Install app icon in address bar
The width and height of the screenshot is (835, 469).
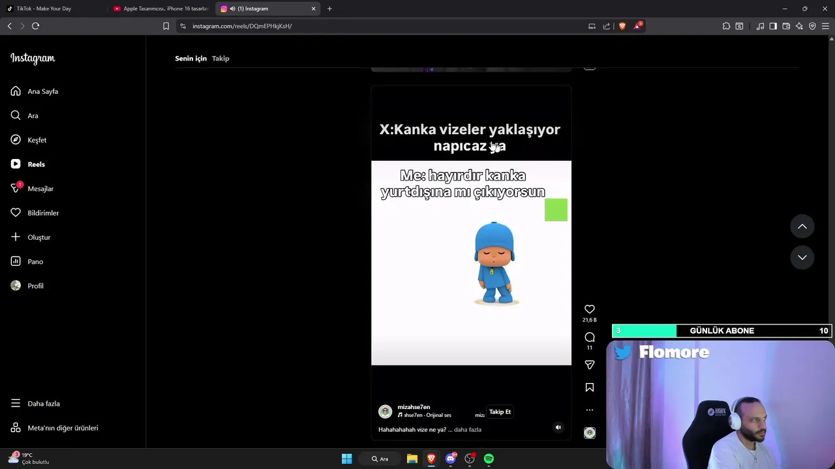[592, 26]
